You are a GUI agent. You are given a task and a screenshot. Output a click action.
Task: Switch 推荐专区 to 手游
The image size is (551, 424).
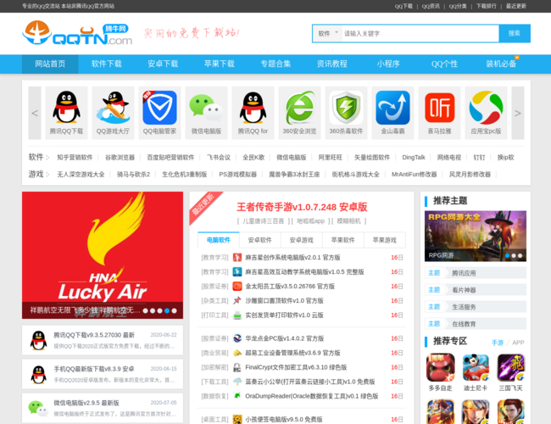coord(498,343)
